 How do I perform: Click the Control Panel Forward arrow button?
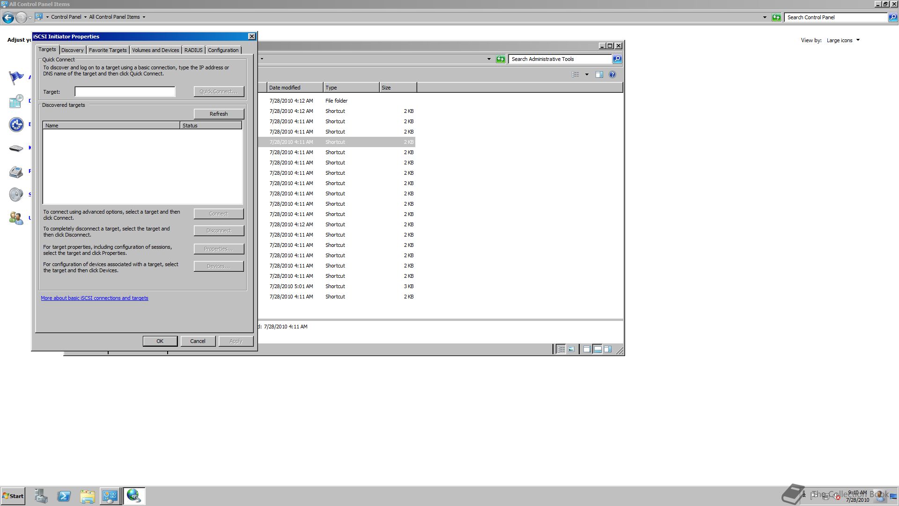[x=21, y=17]
